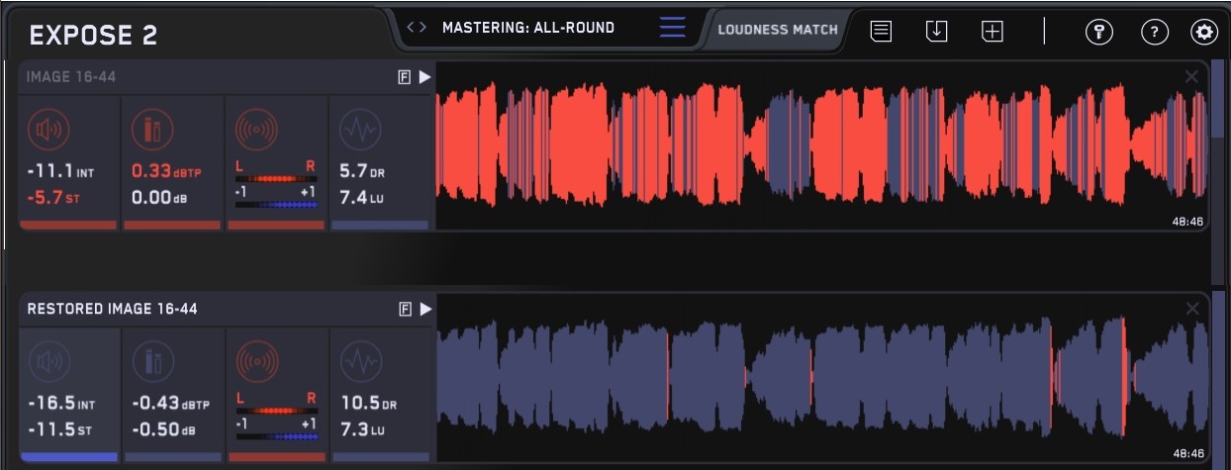1231x470 pixels.
Task: Open the settings gear icon
Action: point(1203,32)
